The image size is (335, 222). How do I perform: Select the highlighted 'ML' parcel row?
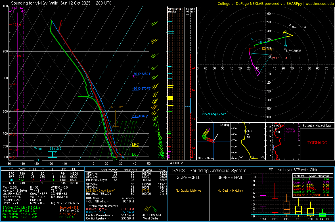click(43, 180)
